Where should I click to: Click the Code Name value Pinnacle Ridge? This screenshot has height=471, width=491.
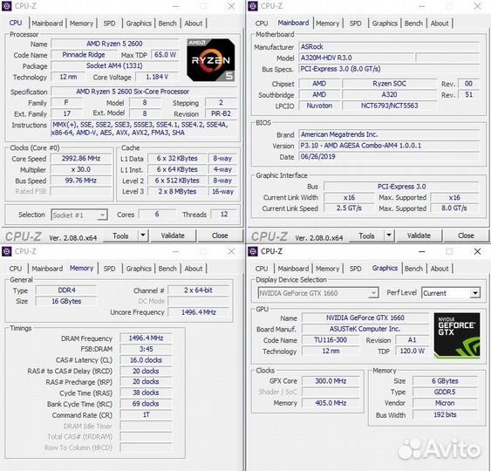(x=84, y=55)
